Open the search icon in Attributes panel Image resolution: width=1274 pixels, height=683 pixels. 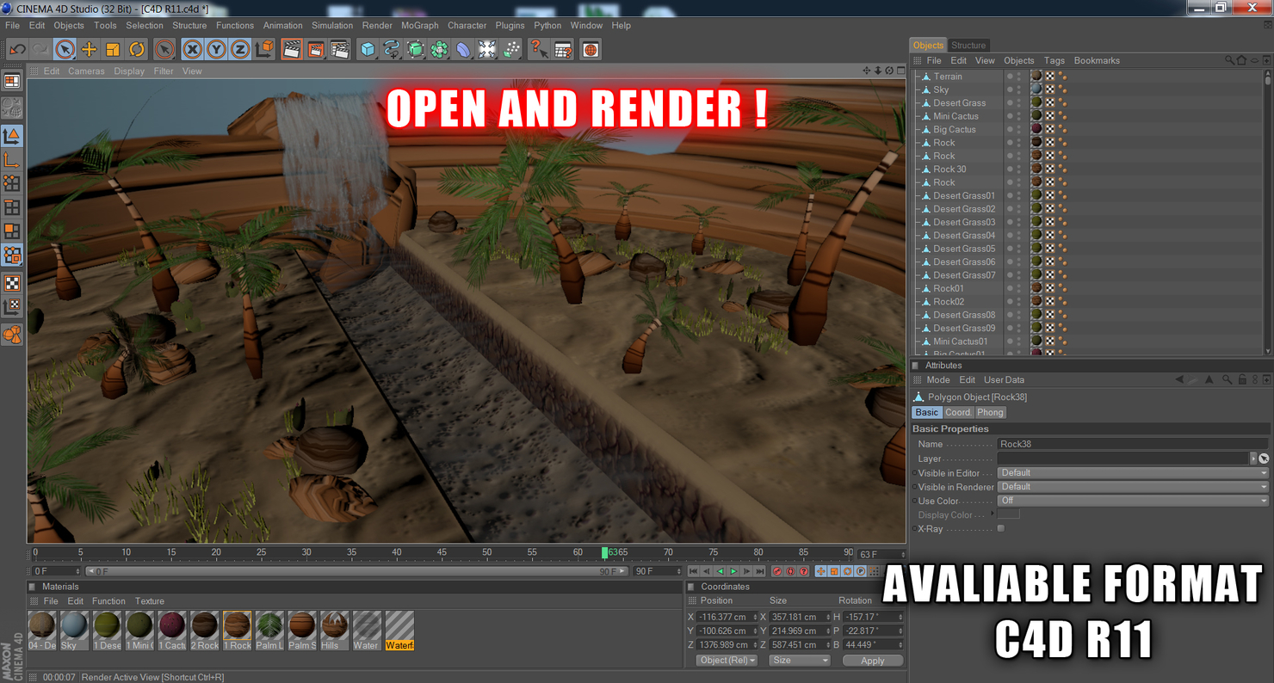pos(1227,380)
